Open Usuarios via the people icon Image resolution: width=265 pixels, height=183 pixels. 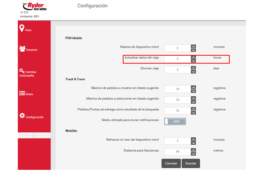(x=22, y=49)
